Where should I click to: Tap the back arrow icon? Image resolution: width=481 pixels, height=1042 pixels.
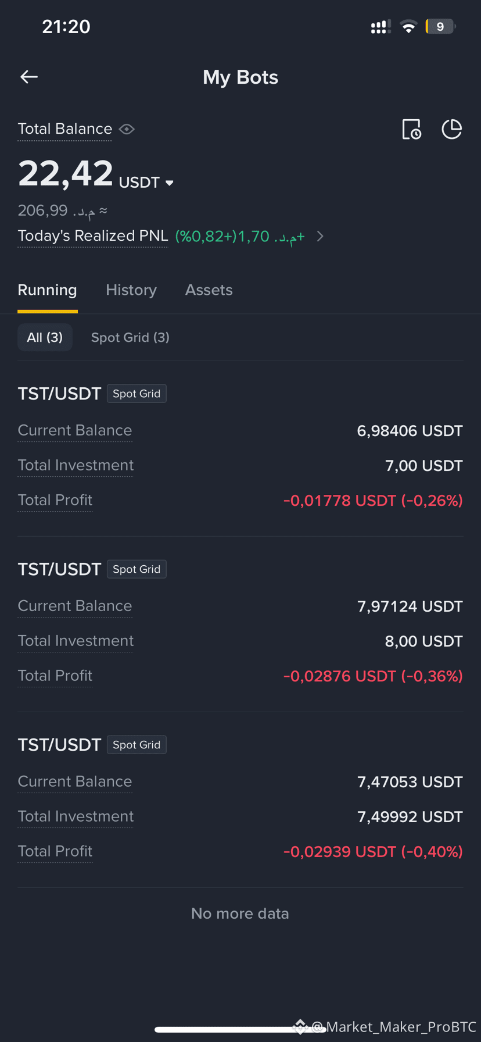[29, 77]
